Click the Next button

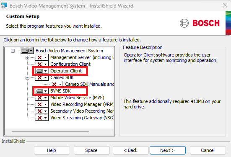pyautogui.click(x=168, y=150)
